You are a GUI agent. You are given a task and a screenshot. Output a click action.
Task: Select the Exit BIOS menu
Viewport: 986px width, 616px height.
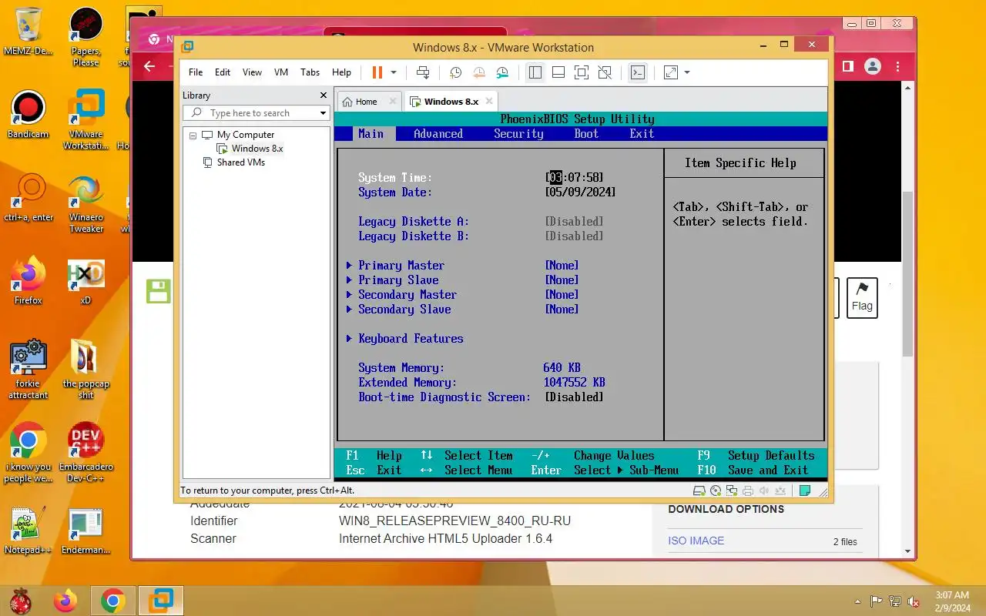[642, 134]
